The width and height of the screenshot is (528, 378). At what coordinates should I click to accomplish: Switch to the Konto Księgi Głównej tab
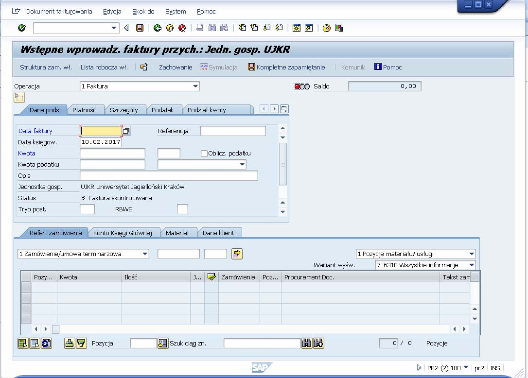point(123,233)
